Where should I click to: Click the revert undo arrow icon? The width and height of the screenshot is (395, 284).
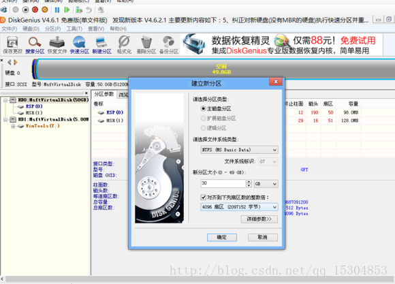pos(89,10)
